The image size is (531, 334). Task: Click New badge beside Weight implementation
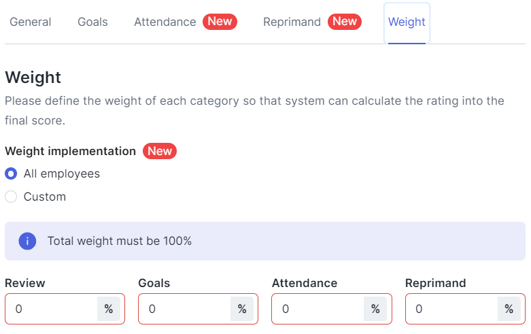tap(160, 151)
